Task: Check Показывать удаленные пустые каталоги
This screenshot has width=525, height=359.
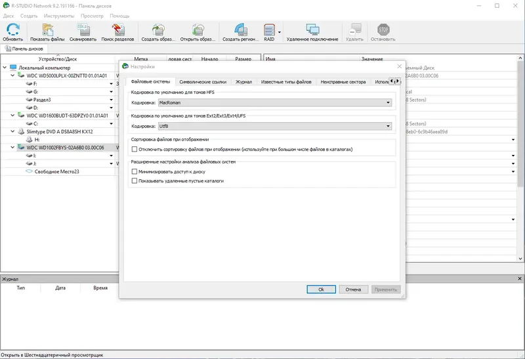Action: (135, 180)
